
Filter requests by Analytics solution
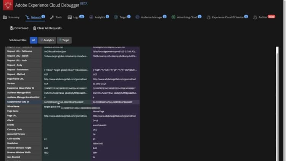47,40
